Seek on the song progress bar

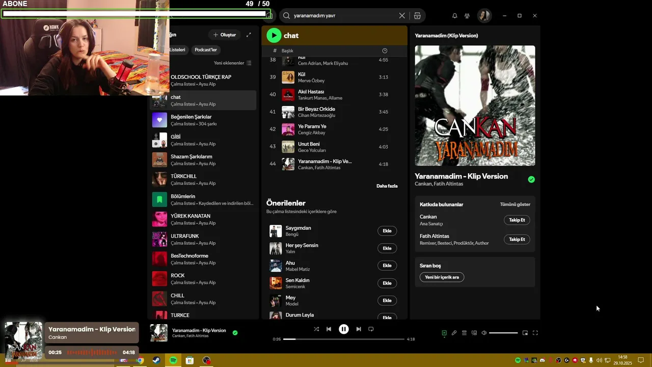344,339
